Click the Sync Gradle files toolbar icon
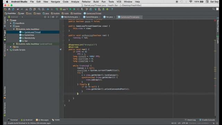This screenshot has height=125, width=222. point(96,9)
